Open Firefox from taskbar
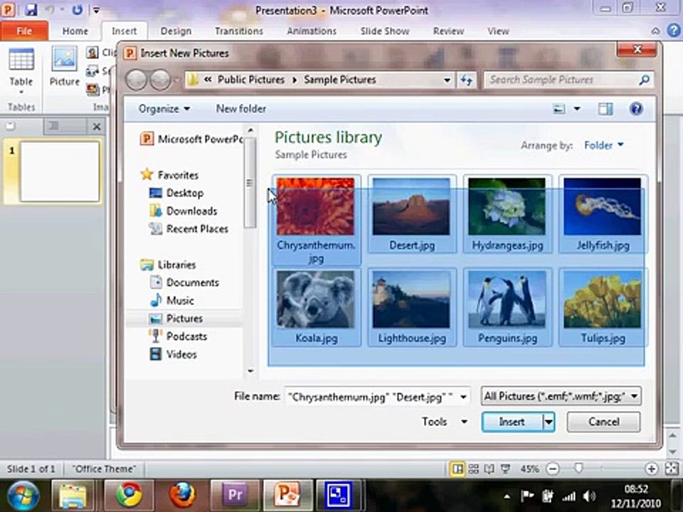 click(182, 495)
